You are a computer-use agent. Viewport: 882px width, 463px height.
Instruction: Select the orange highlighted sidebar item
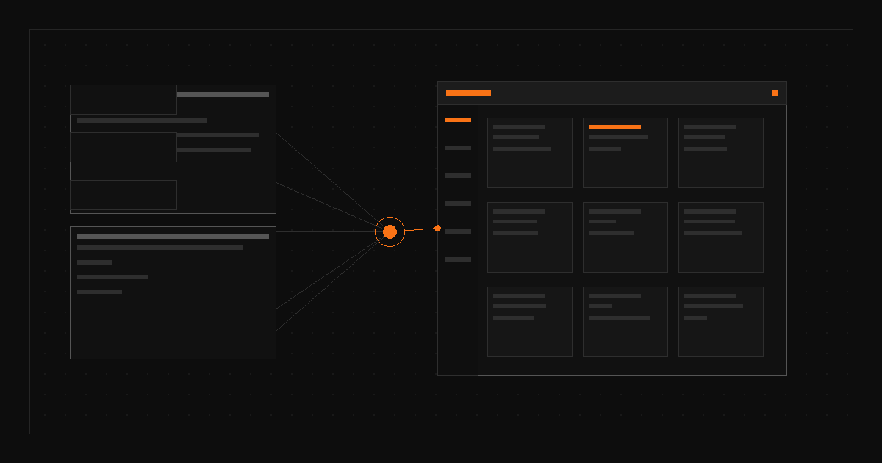click(458, 120)
